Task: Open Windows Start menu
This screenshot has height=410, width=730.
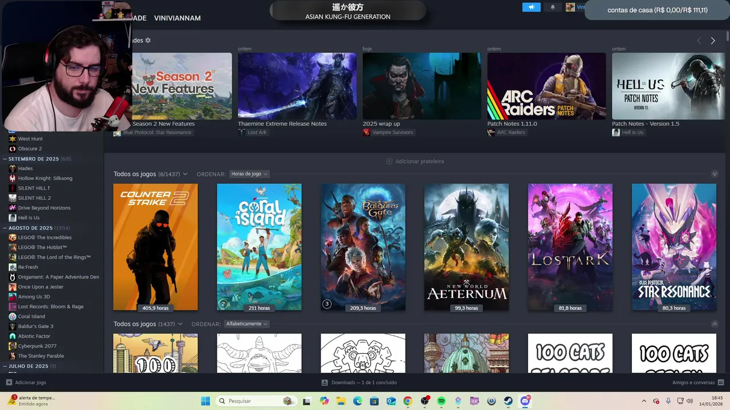Action: [205, 401]
